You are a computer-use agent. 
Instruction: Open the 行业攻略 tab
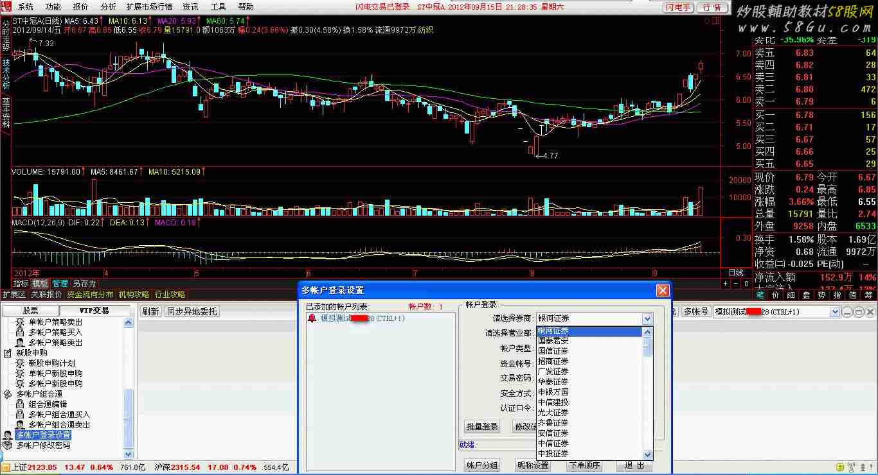click(170, 295)
